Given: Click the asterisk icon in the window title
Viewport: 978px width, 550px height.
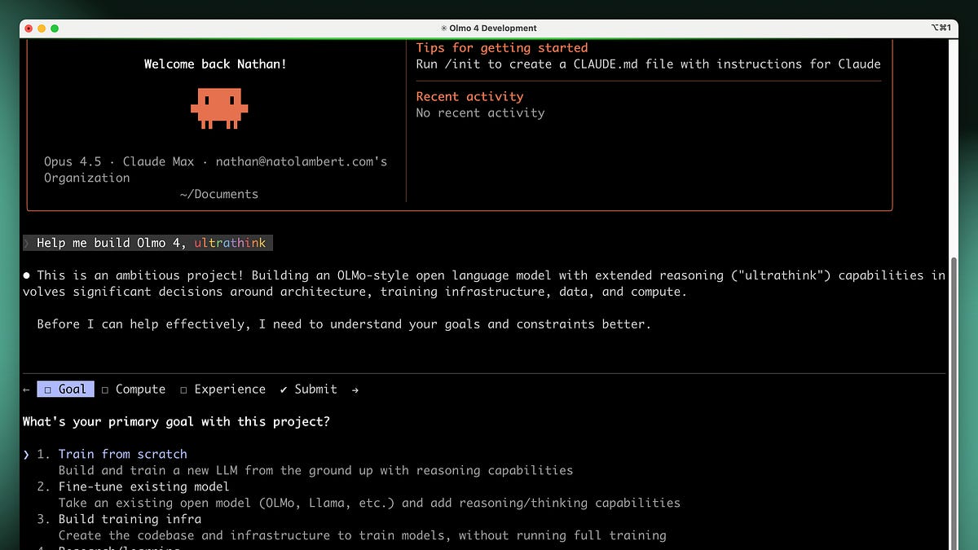Looking at the screenshot, I should pyautogui.click(x=443, y=28).
